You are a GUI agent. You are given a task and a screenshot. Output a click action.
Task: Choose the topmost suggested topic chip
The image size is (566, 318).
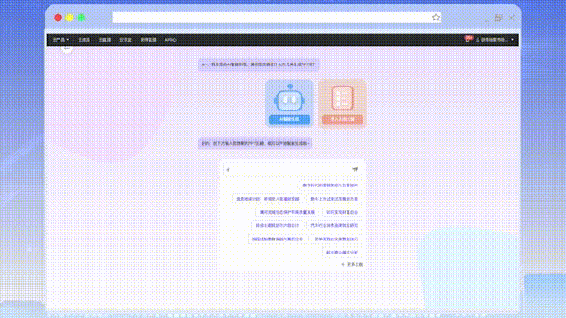coord(330,185)
